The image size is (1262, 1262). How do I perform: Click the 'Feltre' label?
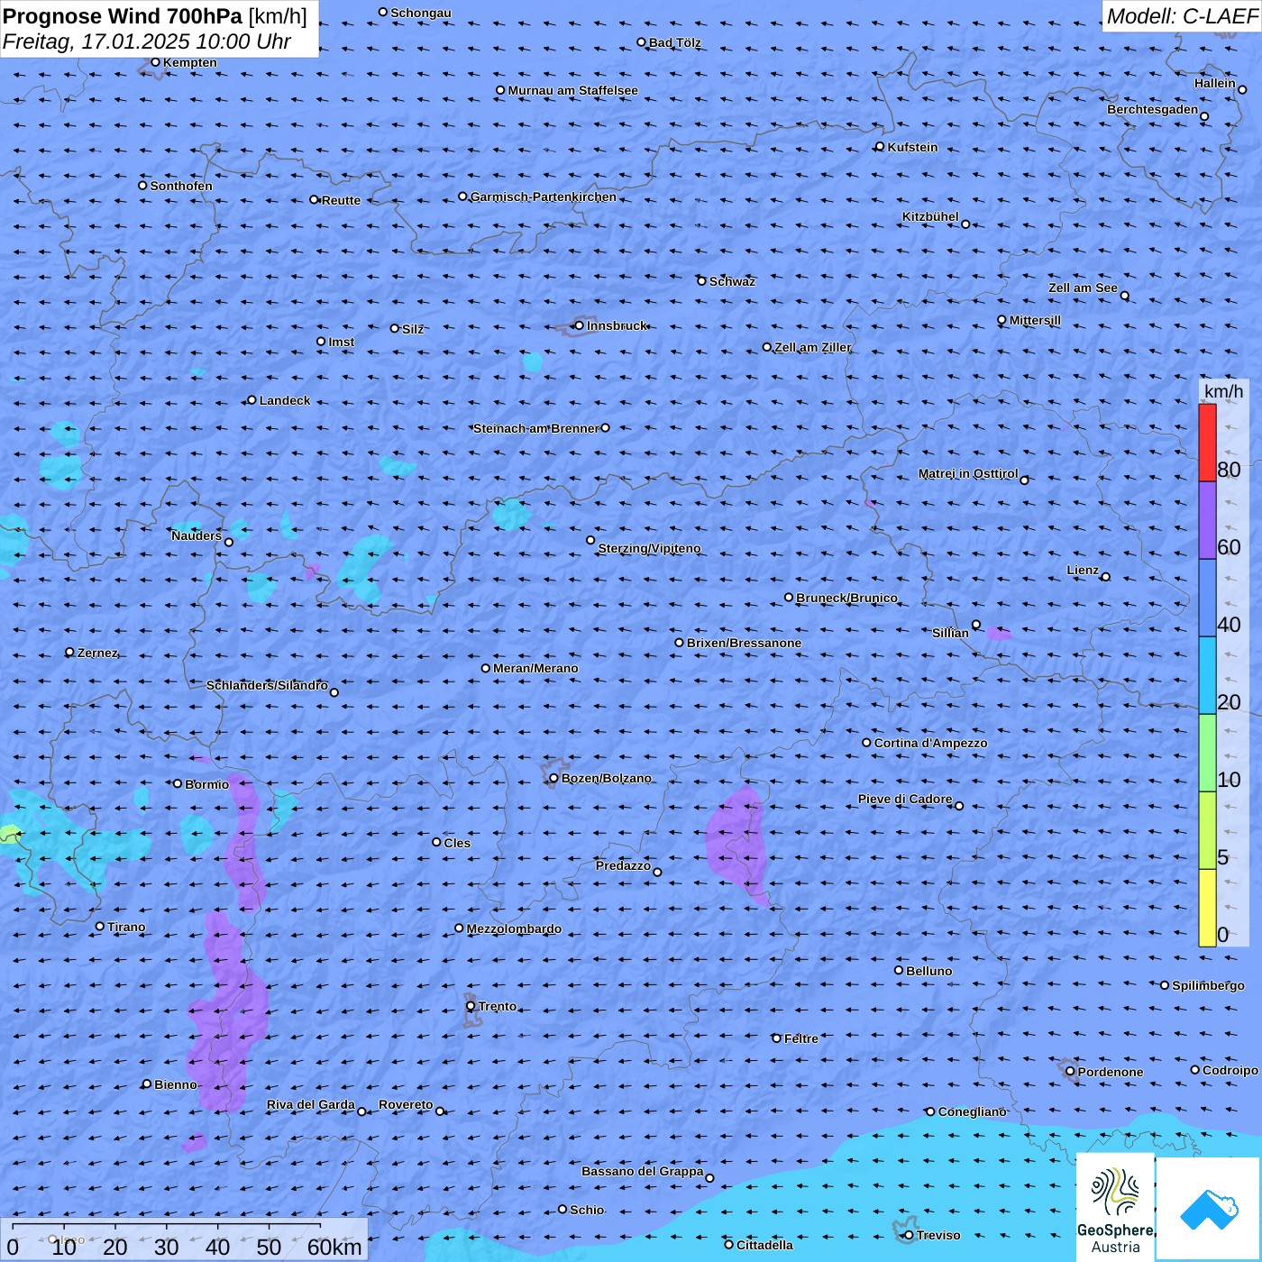(x=801, y=1038)
